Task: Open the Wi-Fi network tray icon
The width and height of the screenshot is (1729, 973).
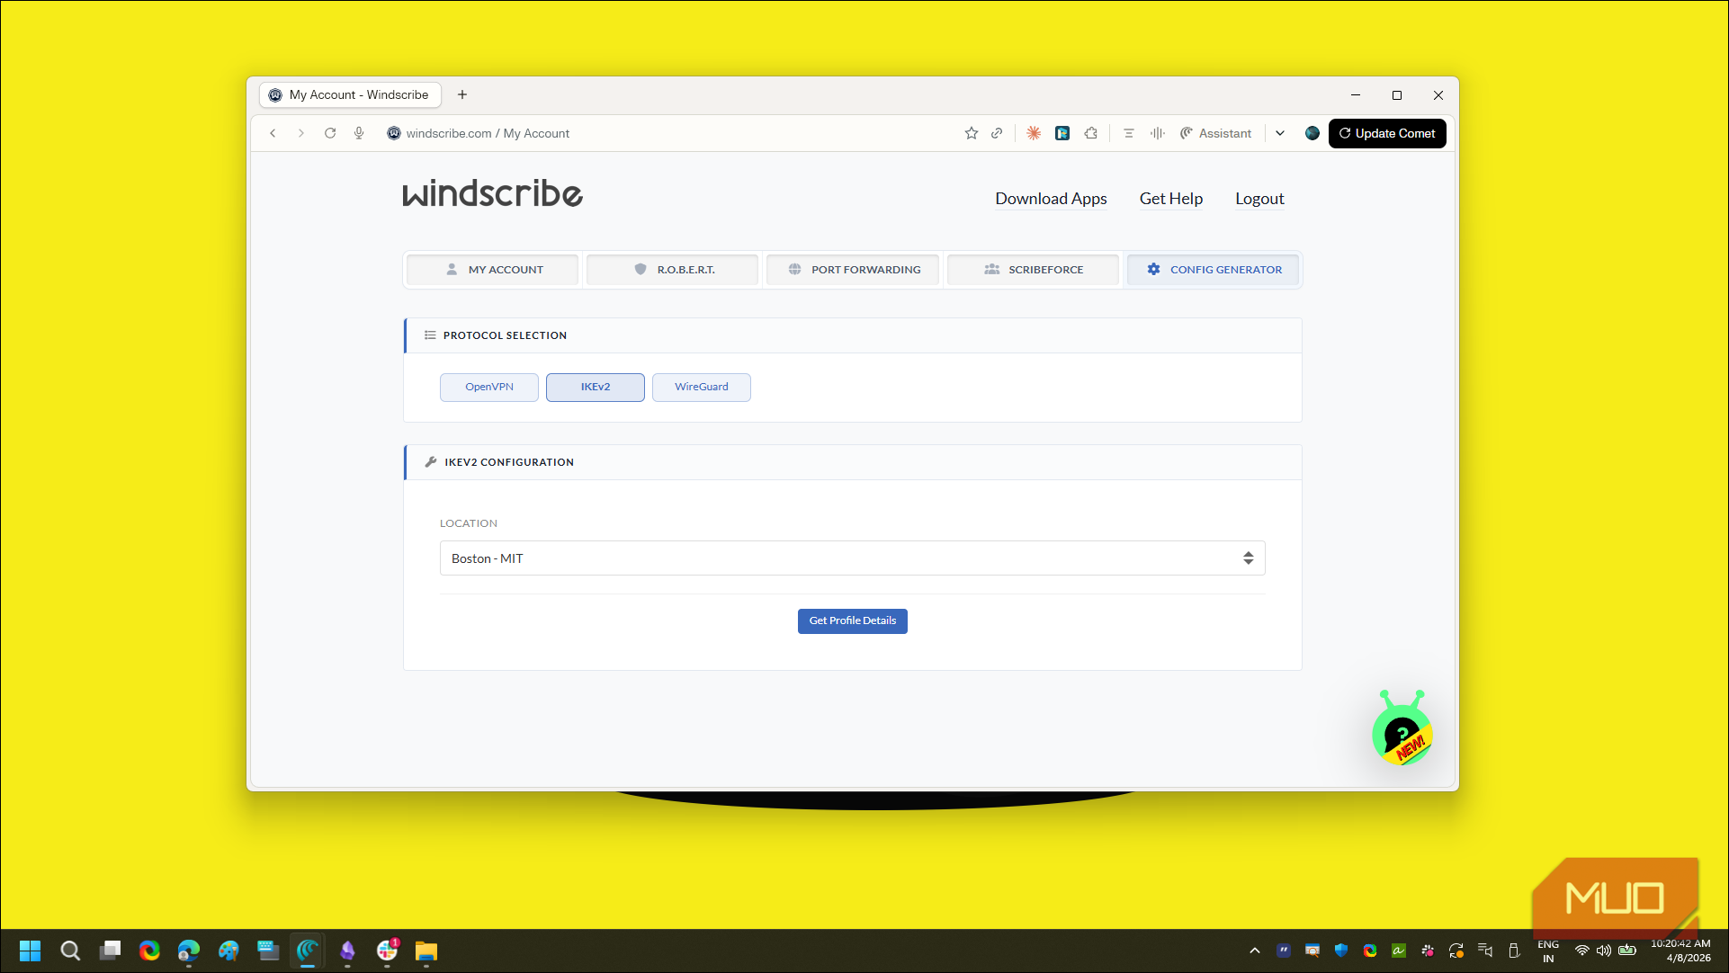Action: click(1581, 951)
